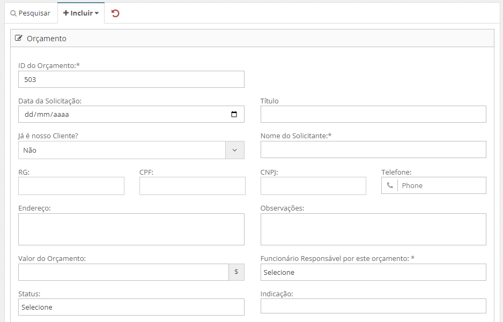Image resolution: width=503 pixels, height=322 pixels.
Task: Click the red undo/refresh arrow icon
Action: tap(115, 13)
